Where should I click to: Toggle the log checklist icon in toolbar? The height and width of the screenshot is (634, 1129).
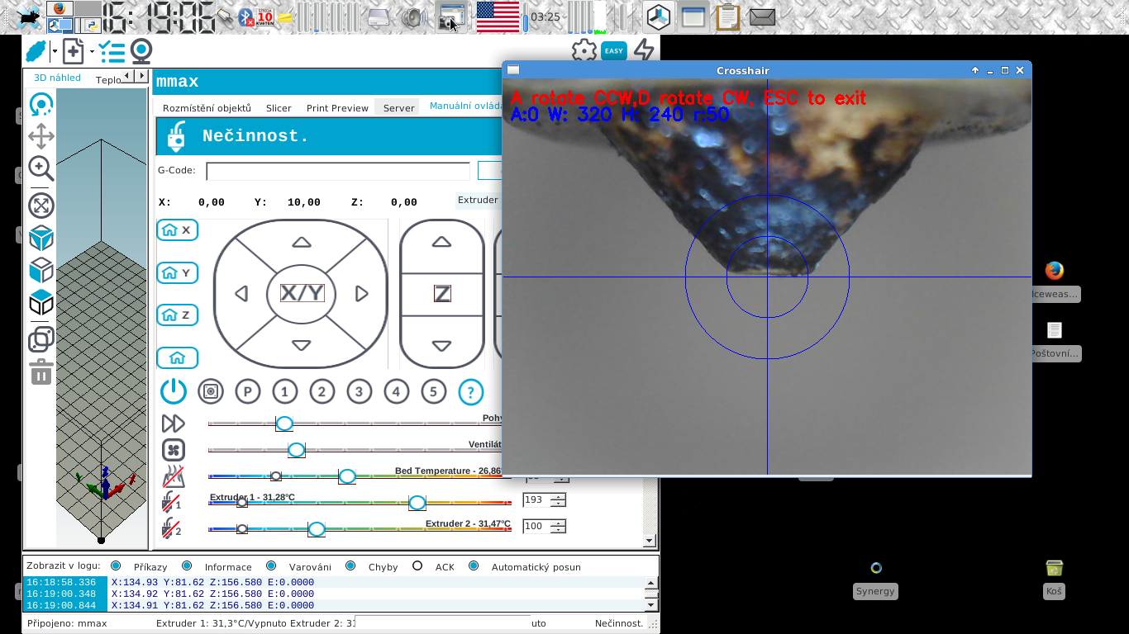coord(112,51)
